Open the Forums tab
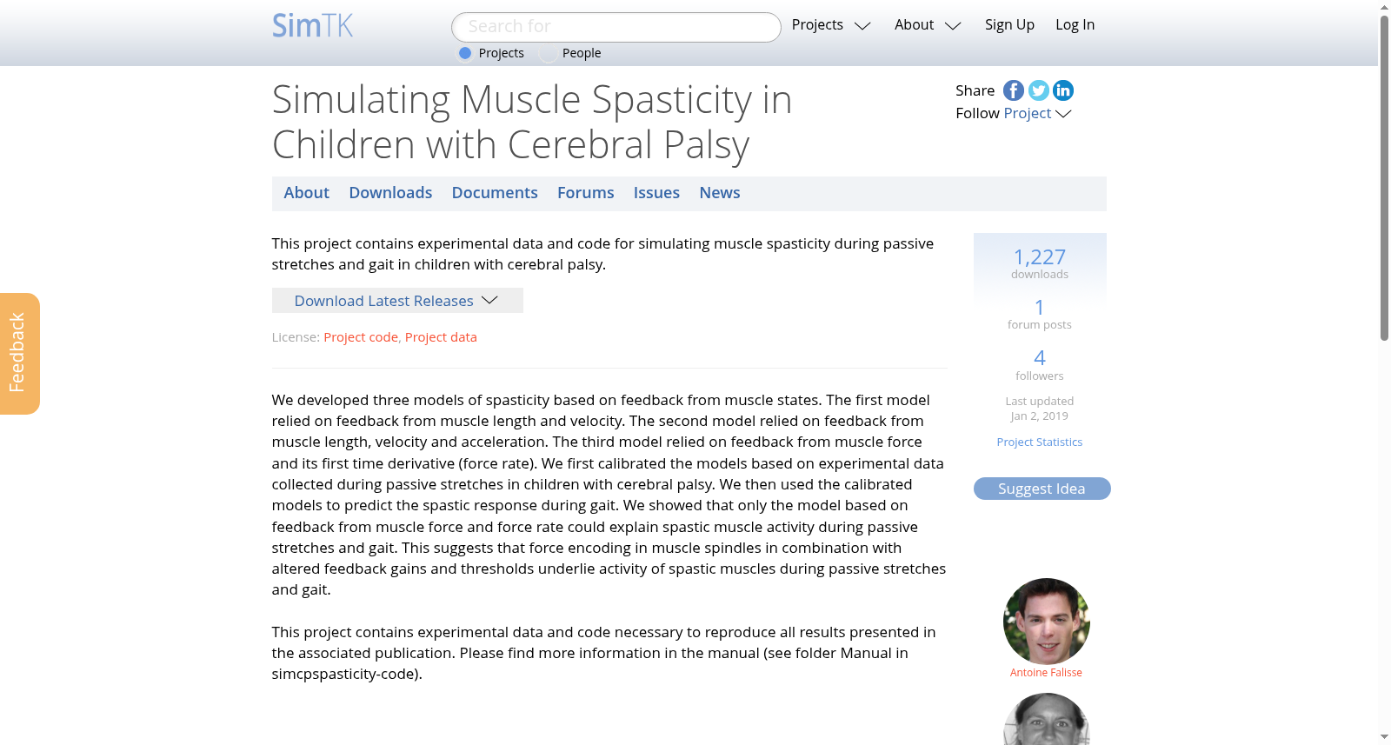 click(585, 193)
